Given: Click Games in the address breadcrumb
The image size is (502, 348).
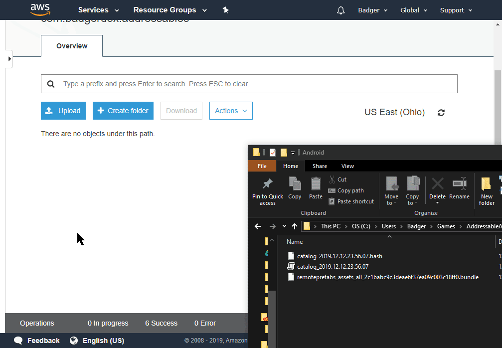Looking at the screenshot, I should click(446, 226).
